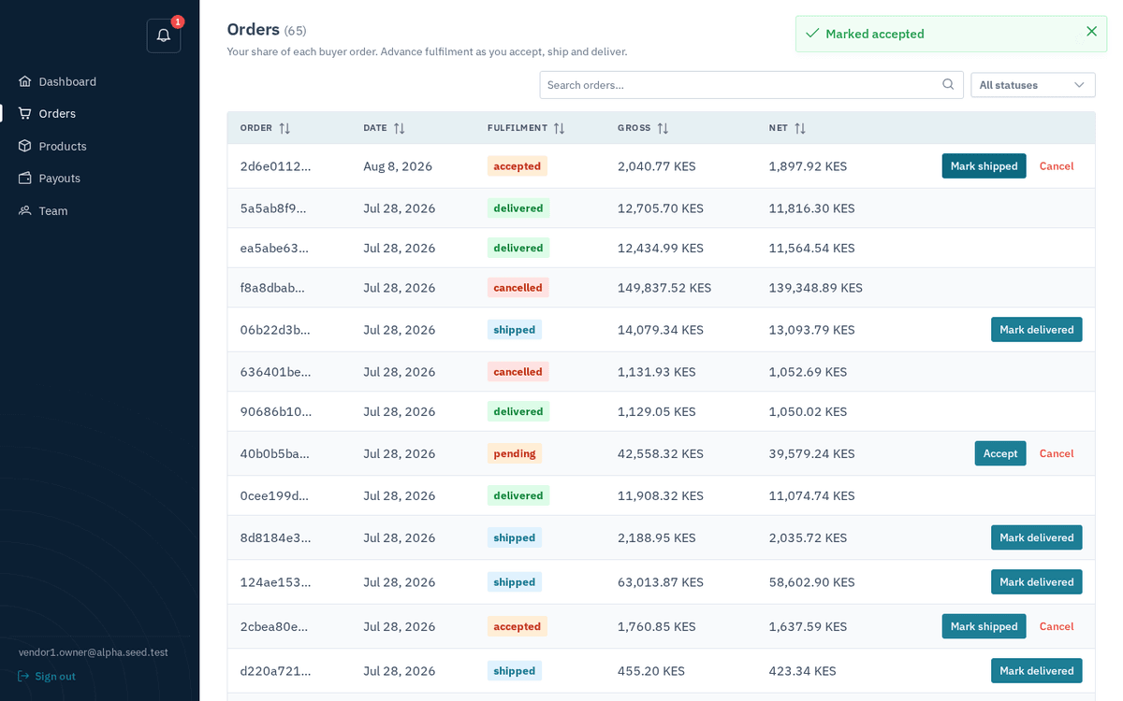Image resolution: width=1123 pixels, height=701 pixels.
Task: Accept pending order 40b0b5ba
Action: pyautogui.click(x=1000, y=453)
